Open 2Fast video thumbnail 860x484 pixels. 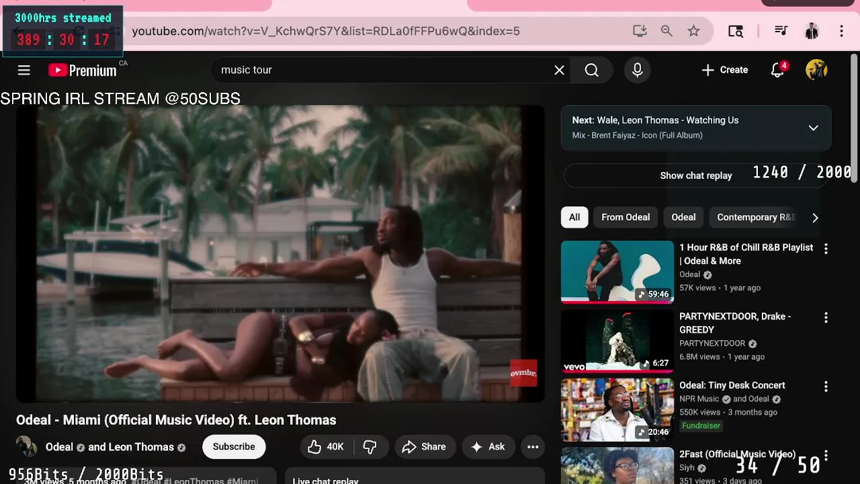click(617, 466)
